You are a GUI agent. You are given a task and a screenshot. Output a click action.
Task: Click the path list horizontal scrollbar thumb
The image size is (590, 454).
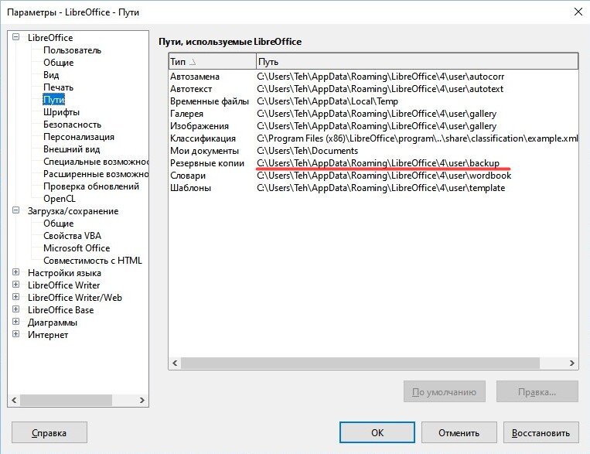(x=360, y=363)
